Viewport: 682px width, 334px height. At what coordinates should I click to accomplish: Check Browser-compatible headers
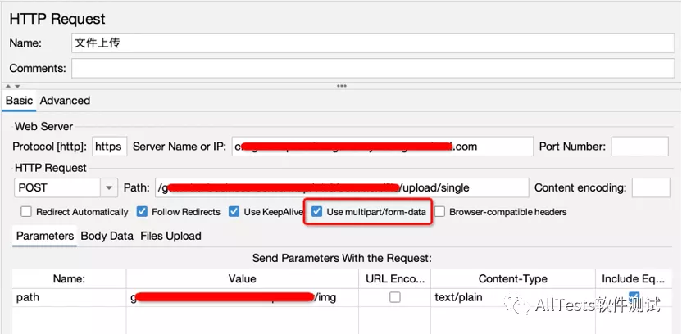[x=440, y=212]
